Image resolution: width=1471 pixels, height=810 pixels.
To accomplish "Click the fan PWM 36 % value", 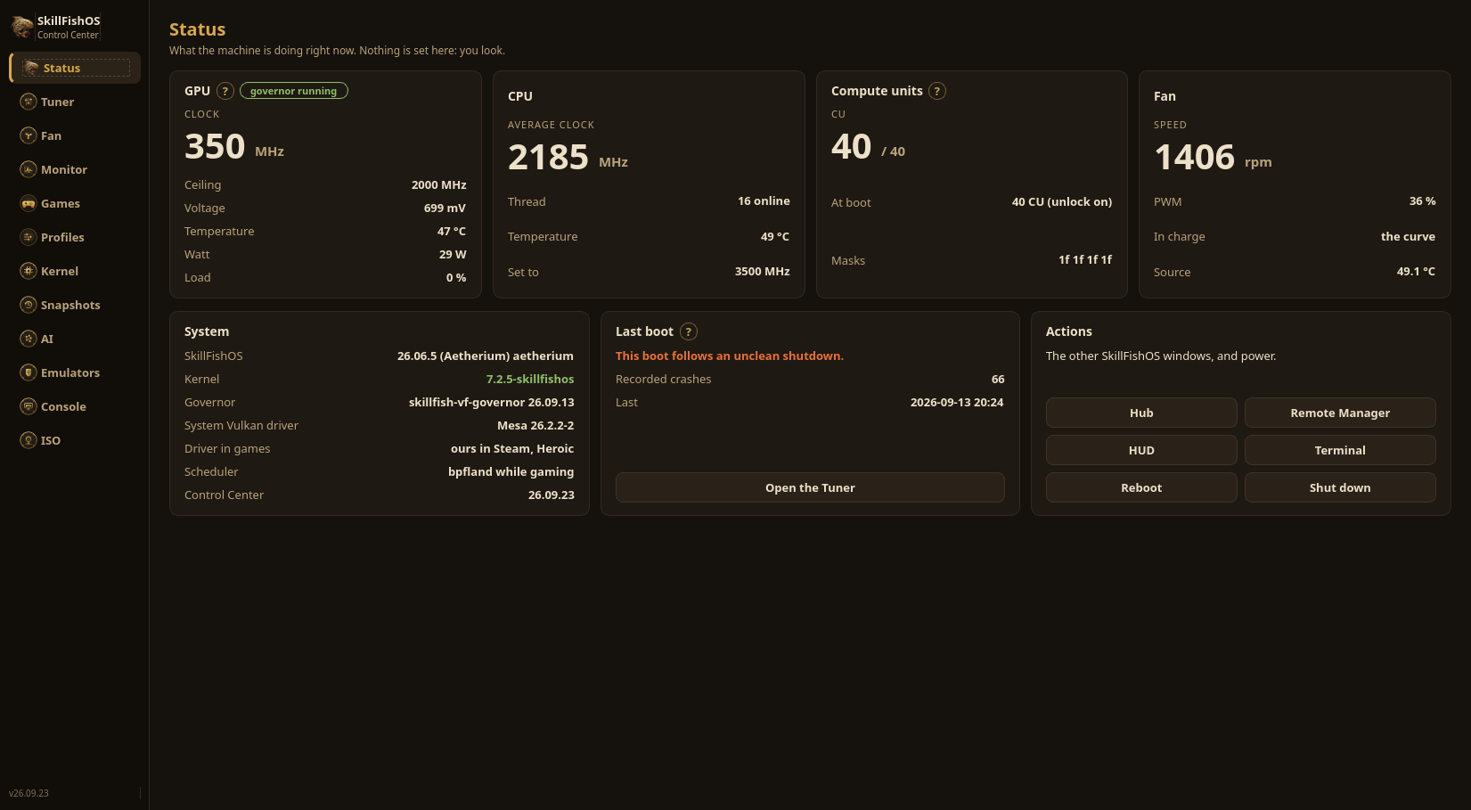I will (x=1423, y=201).
